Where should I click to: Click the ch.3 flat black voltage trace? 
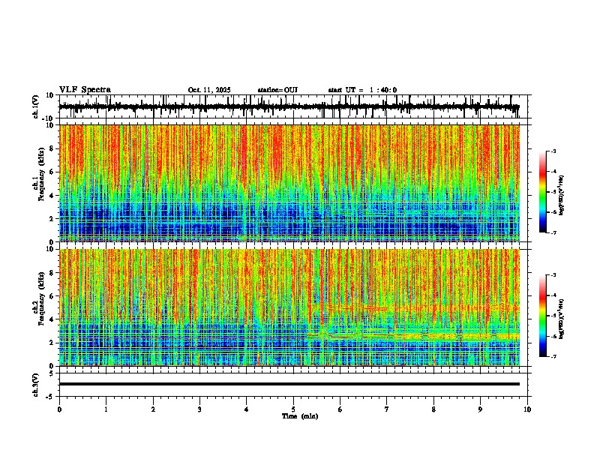[289, 384]
